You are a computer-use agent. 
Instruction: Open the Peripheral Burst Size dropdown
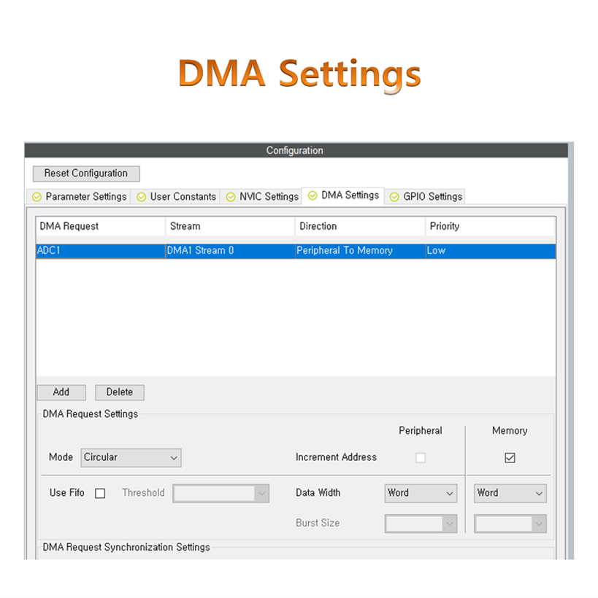tap(421, 524)
